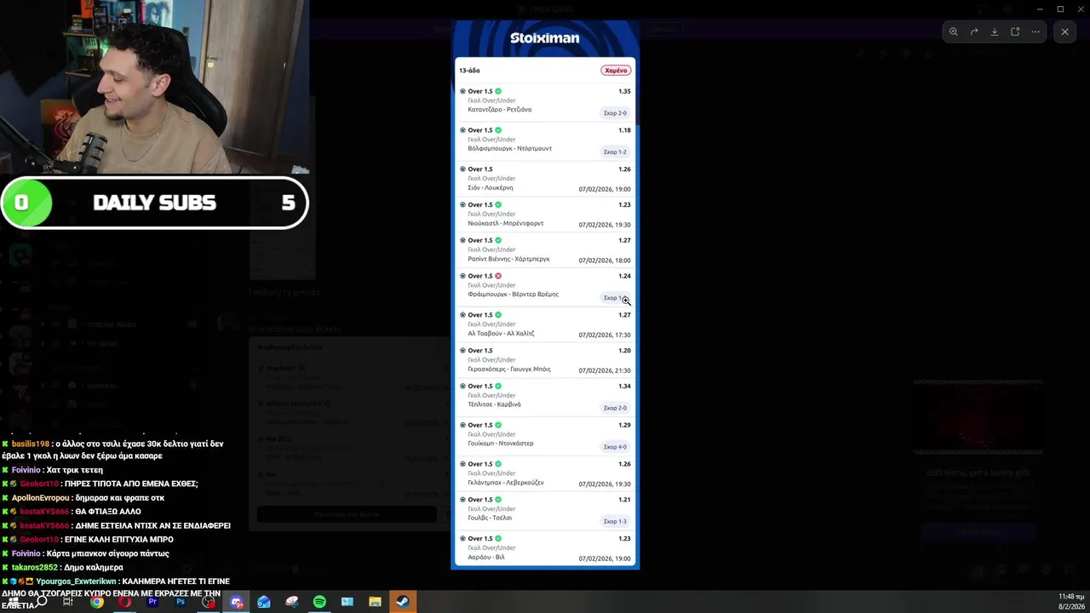Click the 07/02/2026, 17:30 date on the Αλ Τααβούν row
Viewport: 1090px width, 613px height.
tap(605, 335)
